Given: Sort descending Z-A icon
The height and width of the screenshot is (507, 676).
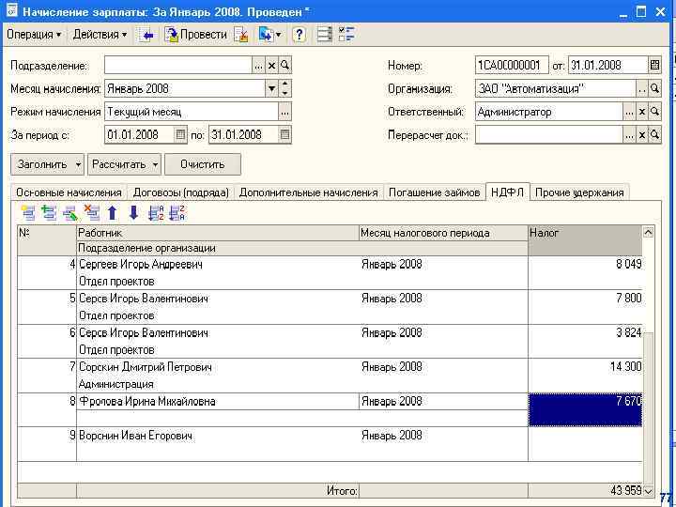Looking at the screenshot, I should coord(177,212).
